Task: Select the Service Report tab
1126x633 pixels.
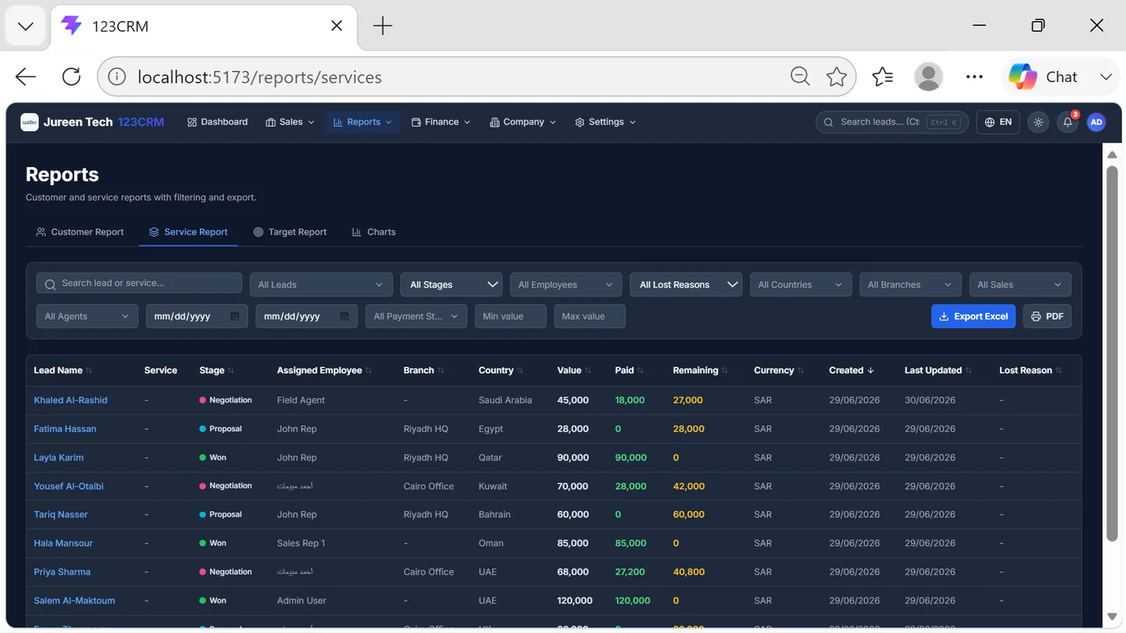Action: [188, 232]
